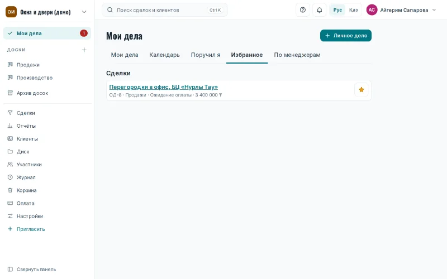
Task: Open Настройки section
Action: (x=47, y=216)
